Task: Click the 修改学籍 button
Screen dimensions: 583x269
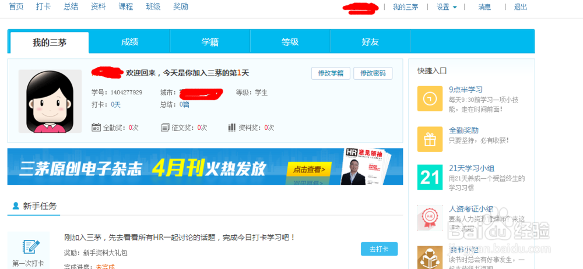Action: pos(331,73)
